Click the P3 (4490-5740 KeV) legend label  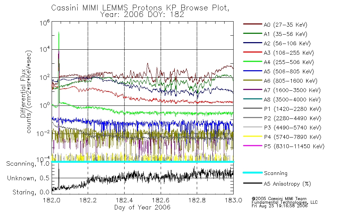point(292,128)
